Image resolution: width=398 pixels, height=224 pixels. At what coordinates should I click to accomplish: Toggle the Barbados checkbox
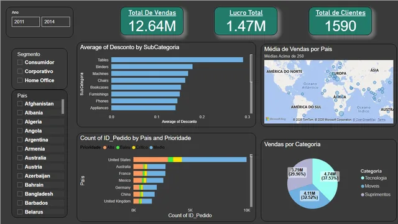point(20,203)
